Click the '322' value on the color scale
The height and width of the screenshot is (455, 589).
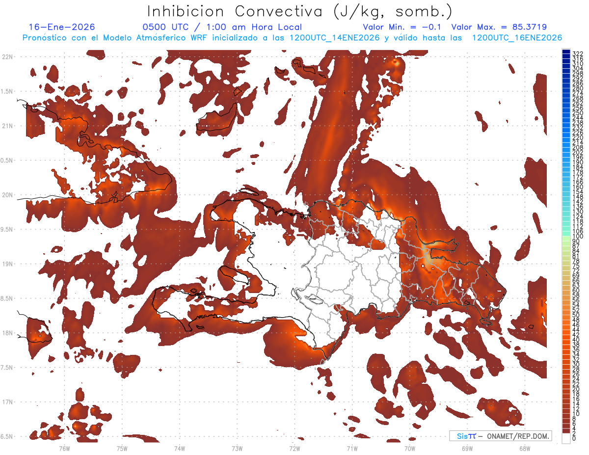[x=578, y=54]
